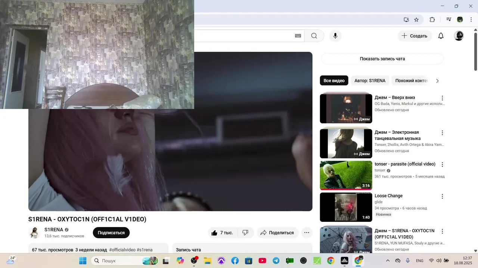Select the Автор: S1RENA chip

(x=370, y=80)
